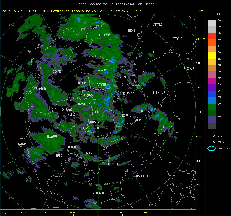Click the 'HUBLI' city label
The width and height of the screenshot is (231, 216).
(x=71, y=115)
